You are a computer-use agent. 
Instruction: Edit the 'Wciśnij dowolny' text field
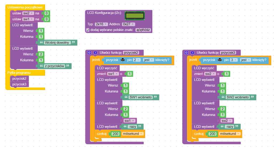pyautogui.click(x=57, y=43)
